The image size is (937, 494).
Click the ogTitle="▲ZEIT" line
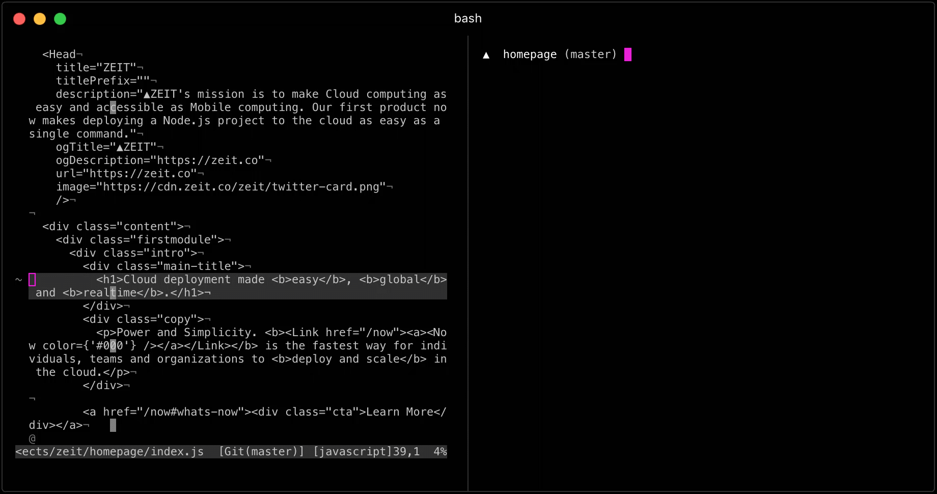[109, 147]
